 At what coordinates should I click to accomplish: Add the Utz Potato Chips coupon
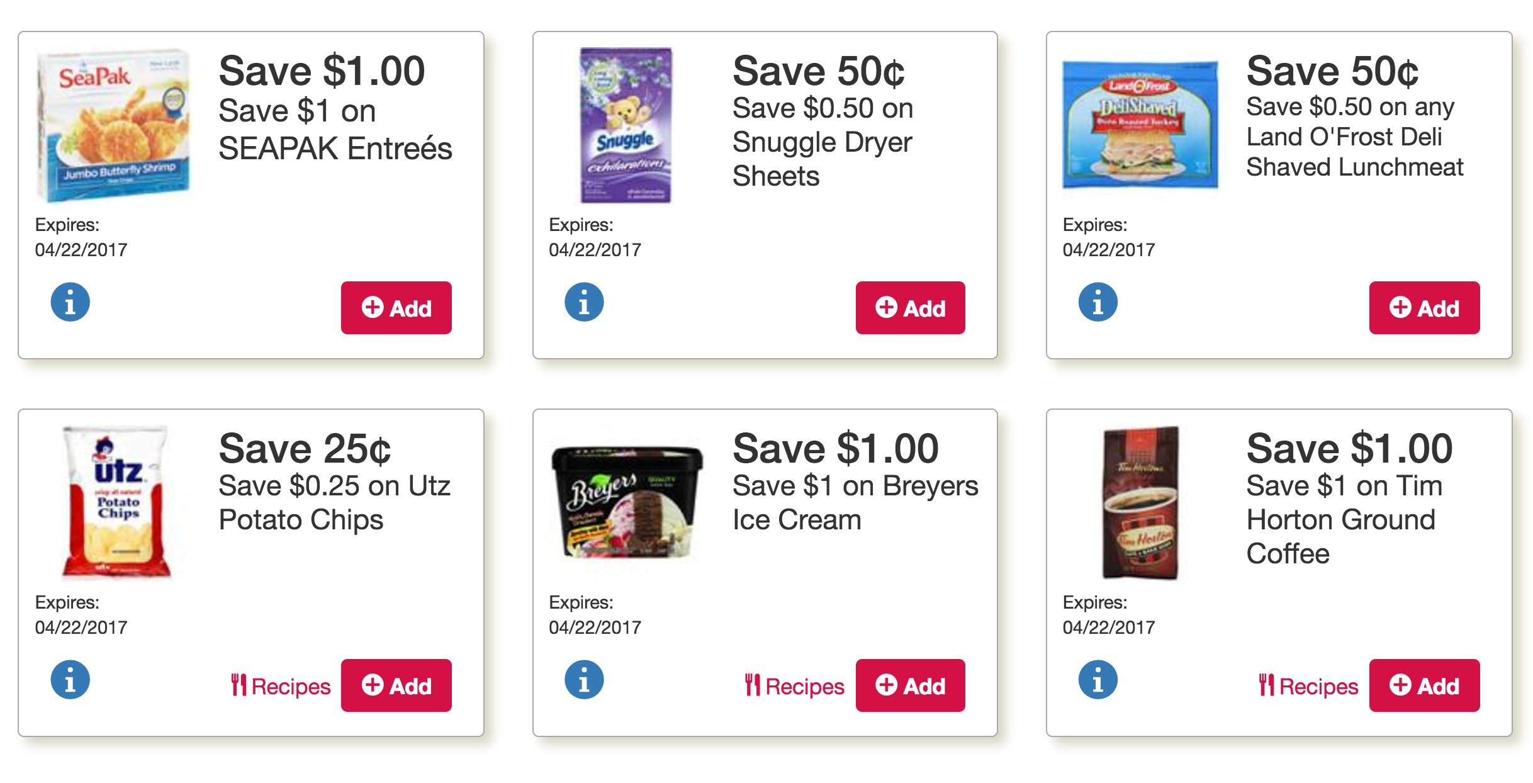[x=396, y=685]
